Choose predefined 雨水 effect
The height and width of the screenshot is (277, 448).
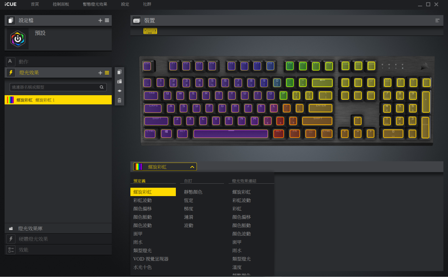tap(138, 242)
